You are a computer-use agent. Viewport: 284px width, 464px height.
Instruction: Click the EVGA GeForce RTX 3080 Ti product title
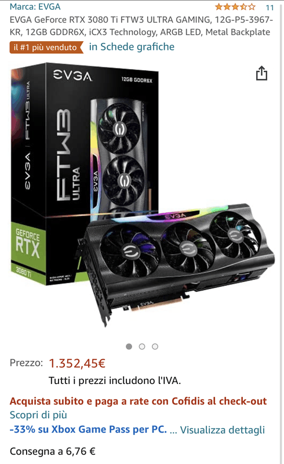coord(141,26)
